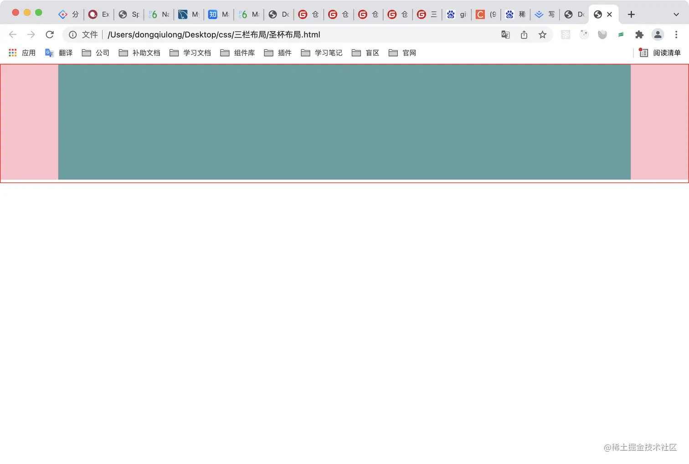This screenshot has width=689, height=464.
Task: Switch to the MySQL dolphin icon tab
Action: point(189,15)
